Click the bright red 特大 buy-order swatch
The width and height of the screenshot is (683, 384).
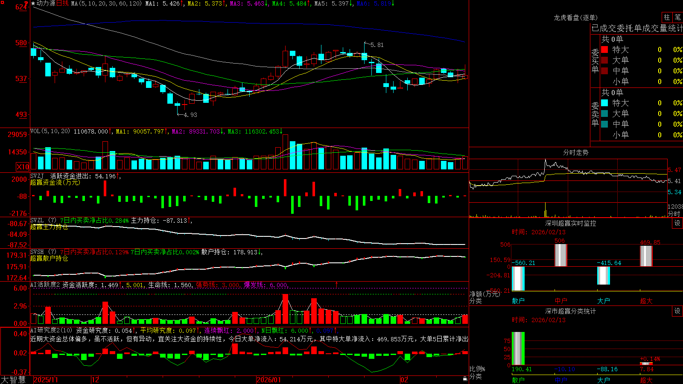604,49
